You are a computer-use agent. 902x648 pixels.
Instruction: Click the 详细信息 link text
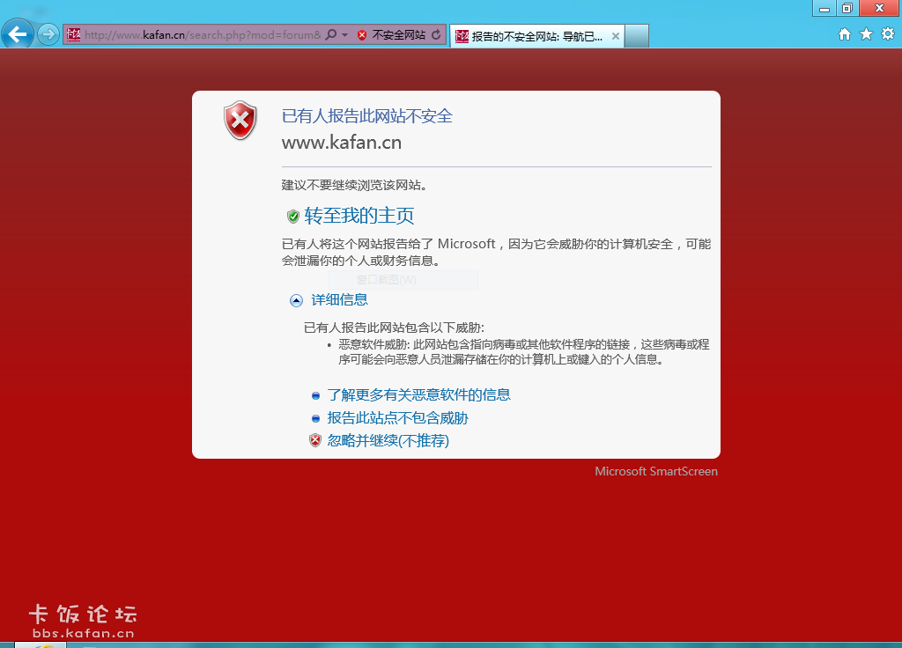click(x=339, y=299)
